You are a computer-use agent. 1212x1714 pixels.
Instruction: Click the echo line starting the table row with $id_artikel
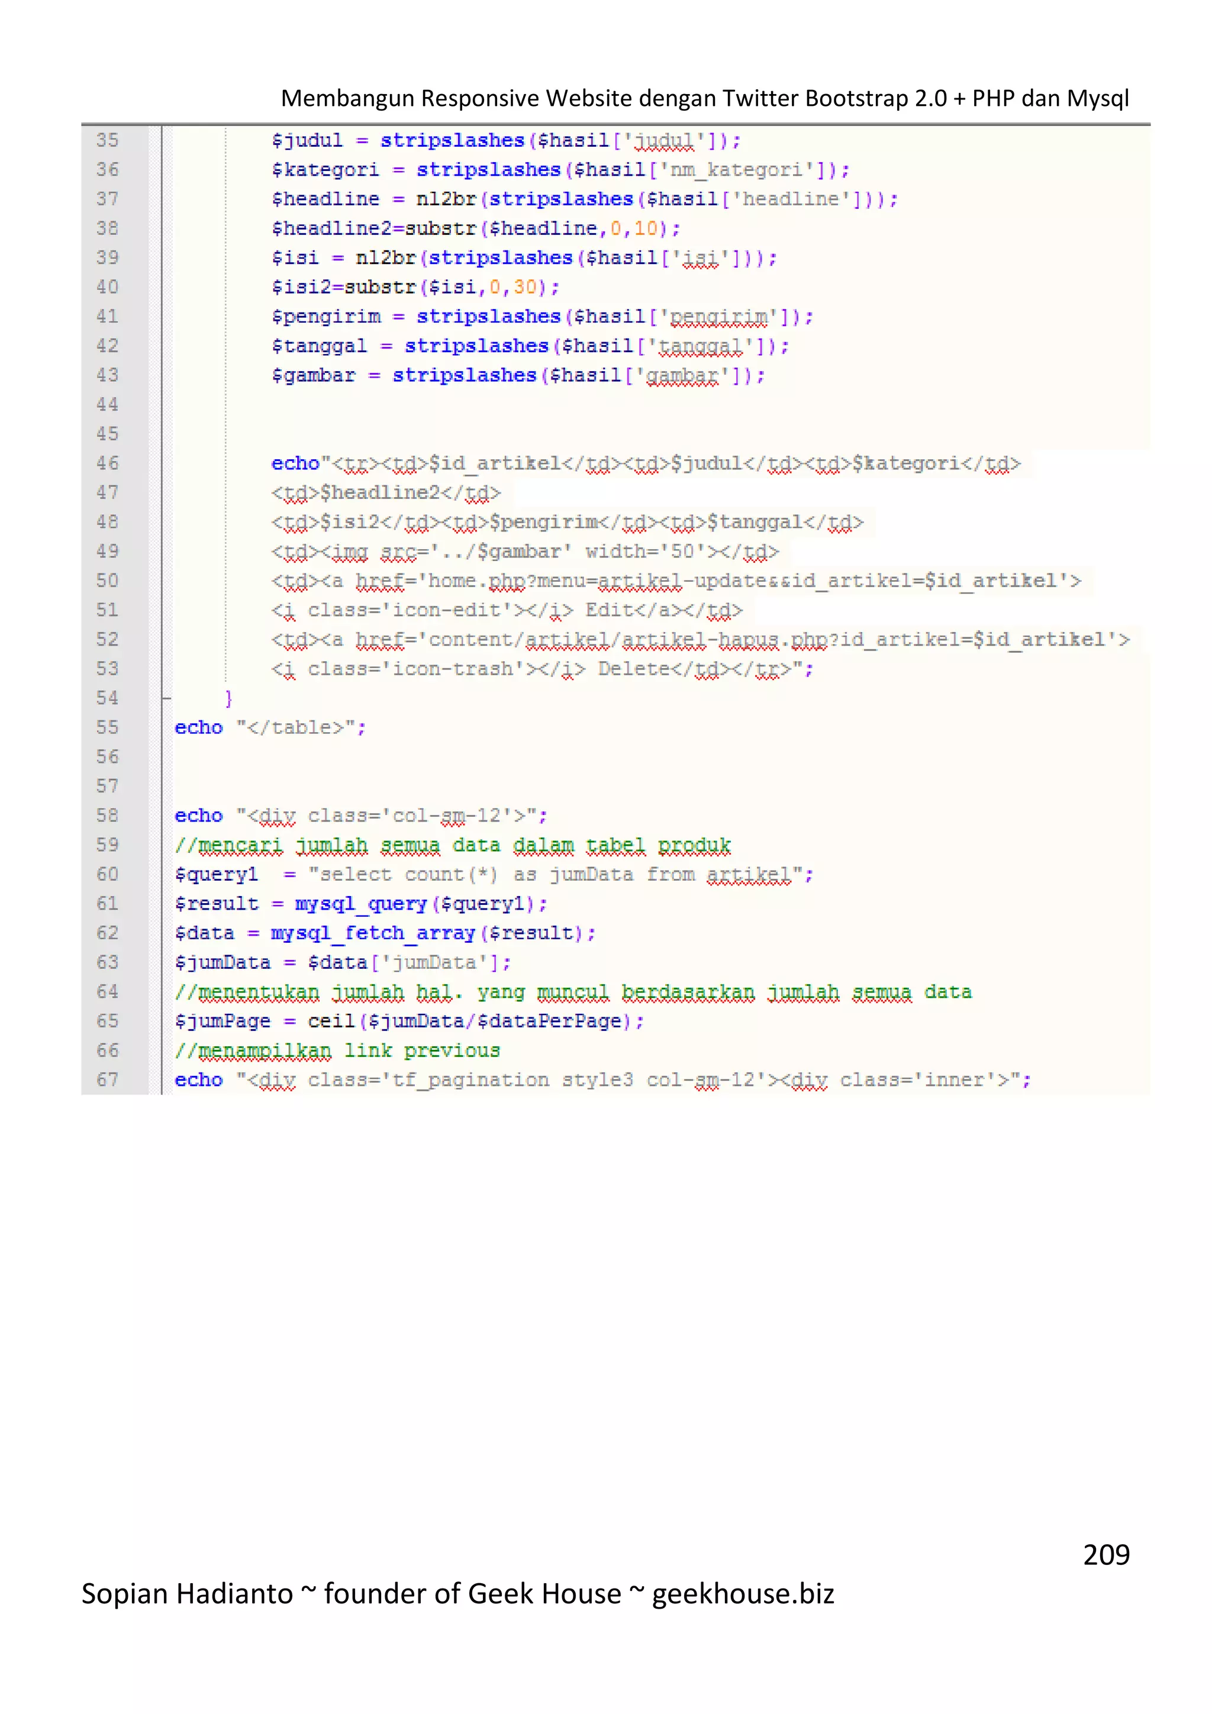[x=646, y=465]
